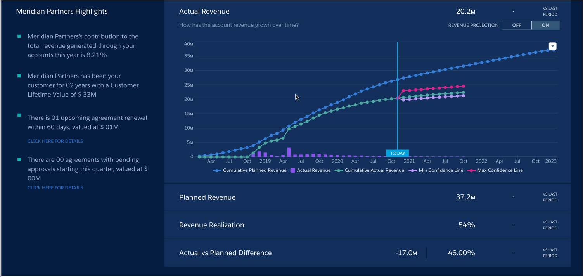This screenshot has height=277, width=583.
Task: Open the chart action dropdown menu
Action: [x=552, y=46]
